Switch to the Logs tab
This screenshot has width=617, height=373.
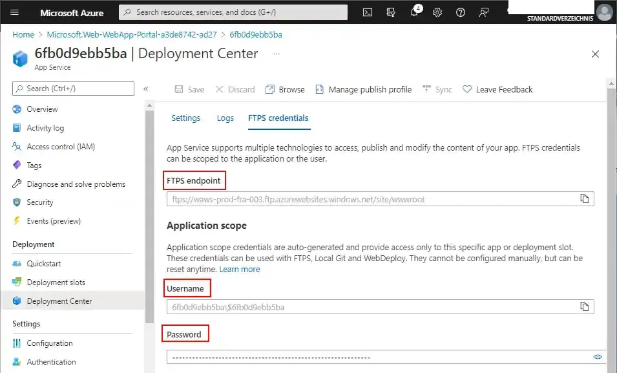click(225, 118)
